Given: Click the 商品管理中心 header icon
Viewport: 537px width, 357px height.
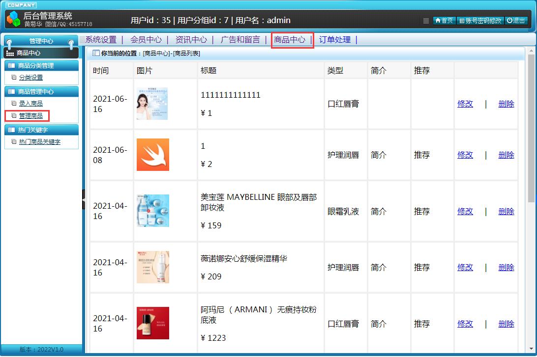Looking at the screenshot, I should click(11, 91).
